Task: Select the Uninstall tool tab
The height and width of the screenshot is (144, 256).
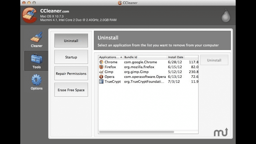Action: [x=71, y=41]
